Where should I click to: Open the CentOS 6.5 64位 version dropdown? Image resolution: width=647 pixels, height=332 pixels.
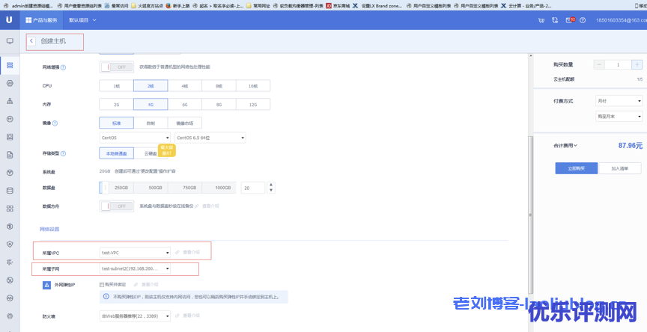(210, 138)
